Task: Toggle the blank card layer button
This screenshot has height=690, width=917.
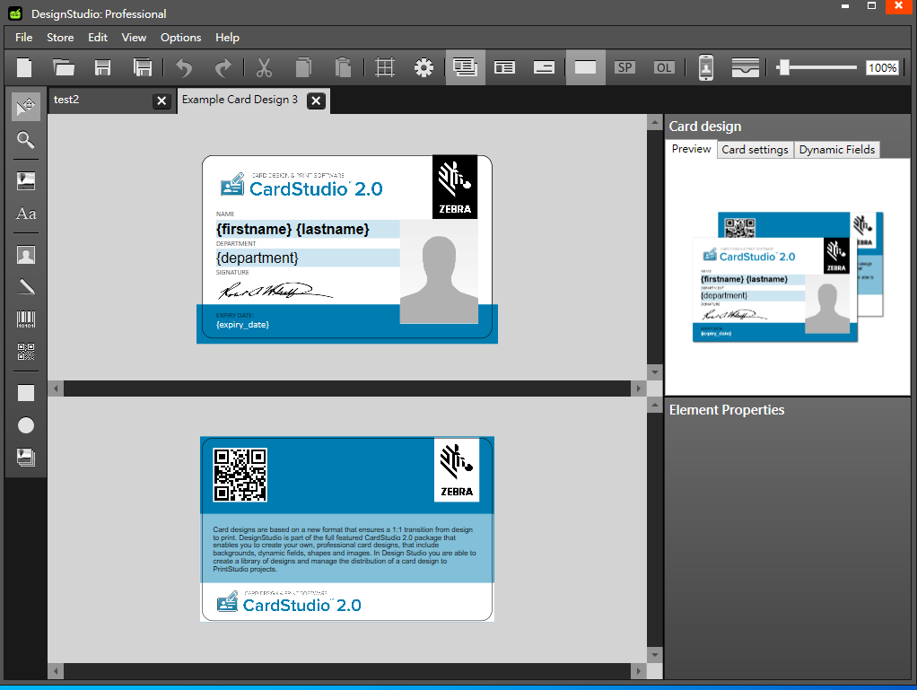Action: click(585, 68)
